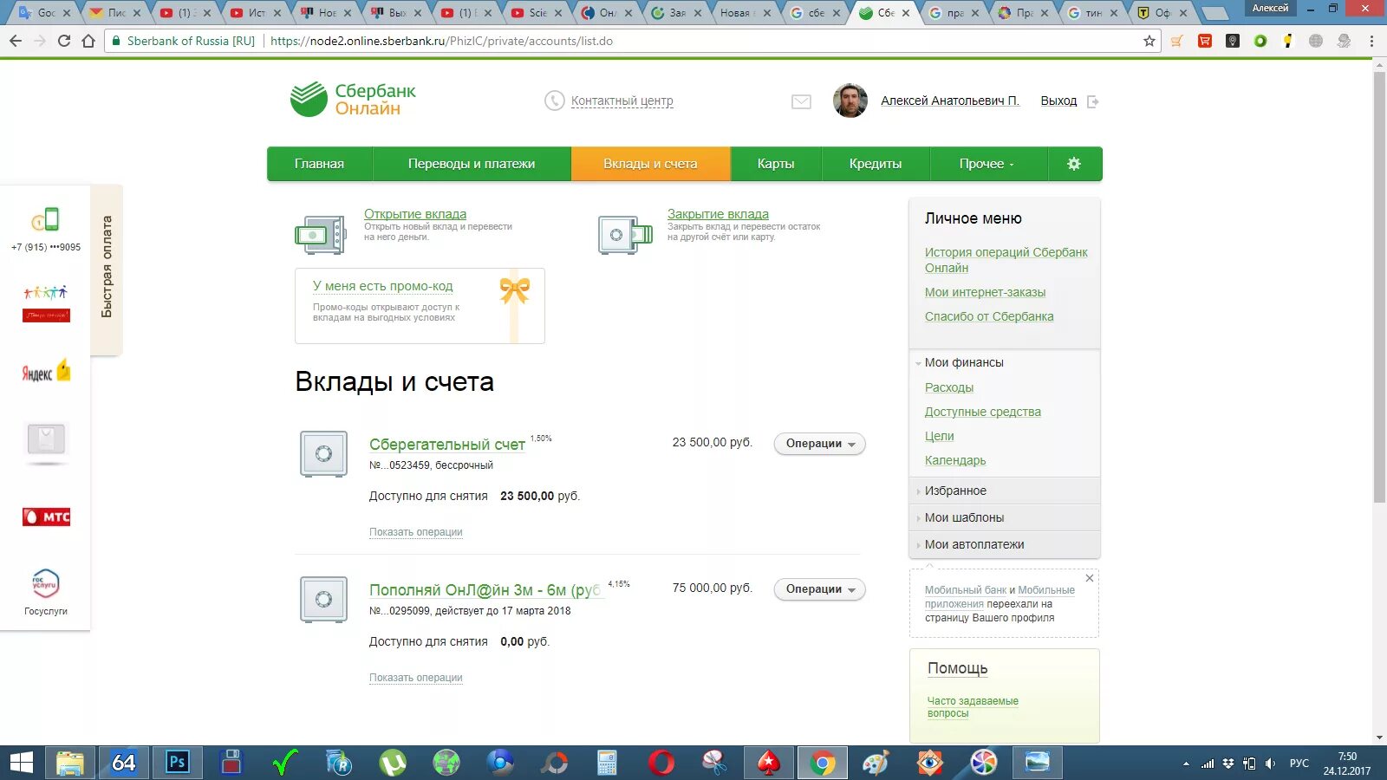Click the Открытие вклада link

[x=415, y=214]
